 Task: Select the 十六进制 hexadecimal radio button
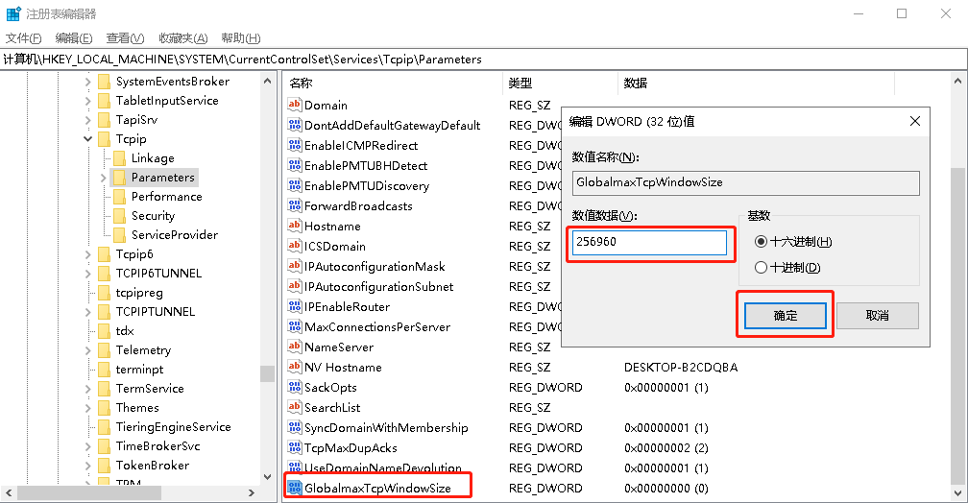coord(762,242)
